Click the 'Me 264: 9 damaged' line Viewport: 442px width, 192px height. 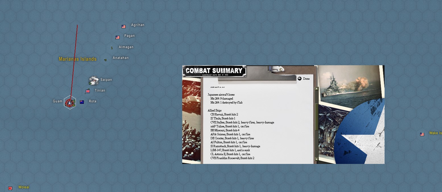[222, 98]
